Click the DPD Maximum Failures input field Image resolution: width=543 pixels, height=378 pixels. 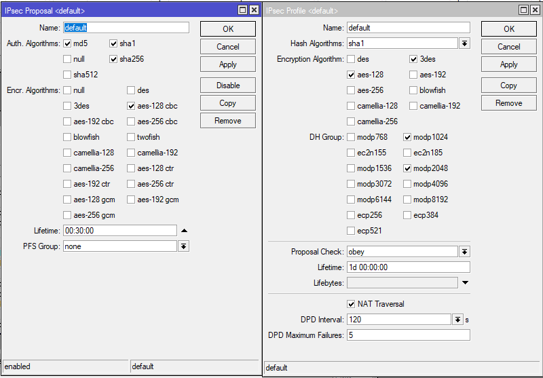409,335
